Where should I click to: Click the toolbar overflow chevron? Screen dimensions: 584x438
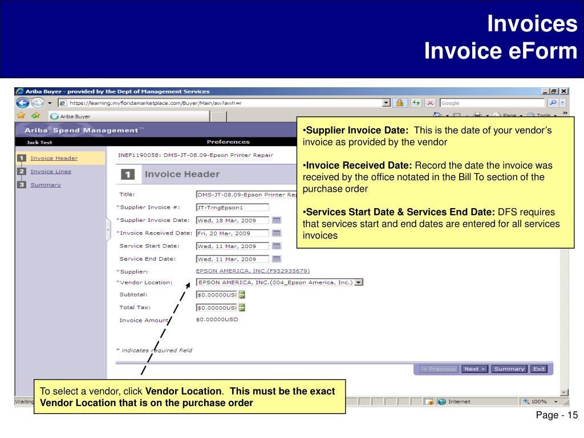pyautogui.click(x=565, y=113)
